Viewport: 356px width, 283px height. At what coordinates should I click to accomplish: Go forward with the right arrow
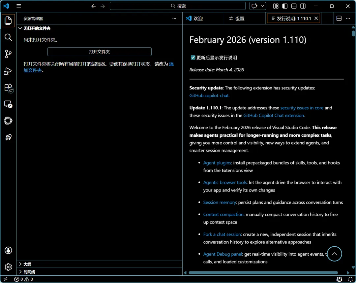[103, 6]
